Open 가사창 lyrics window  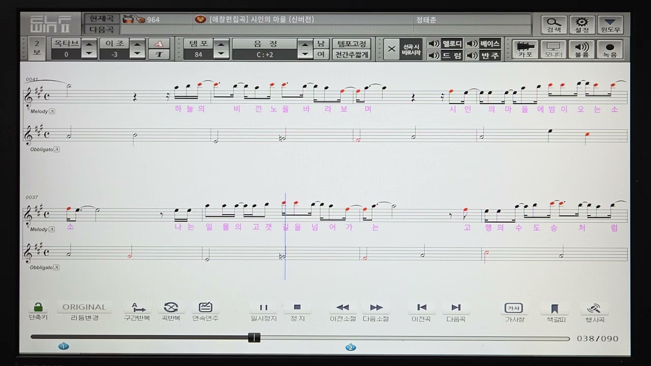[x=514, y=308]
